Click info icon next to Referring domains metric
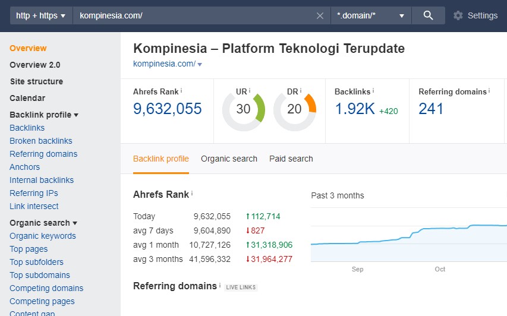Image resolution: width=507 pixels, height=316 pixels. [489, 91]
